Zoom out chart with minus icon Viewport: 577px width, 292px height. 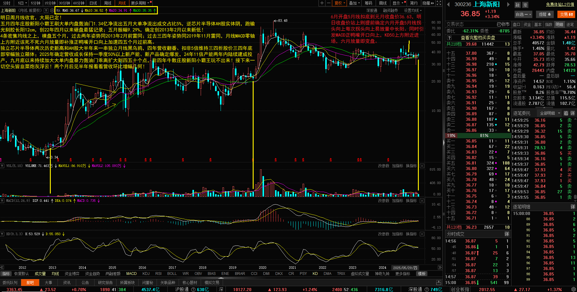329,3
